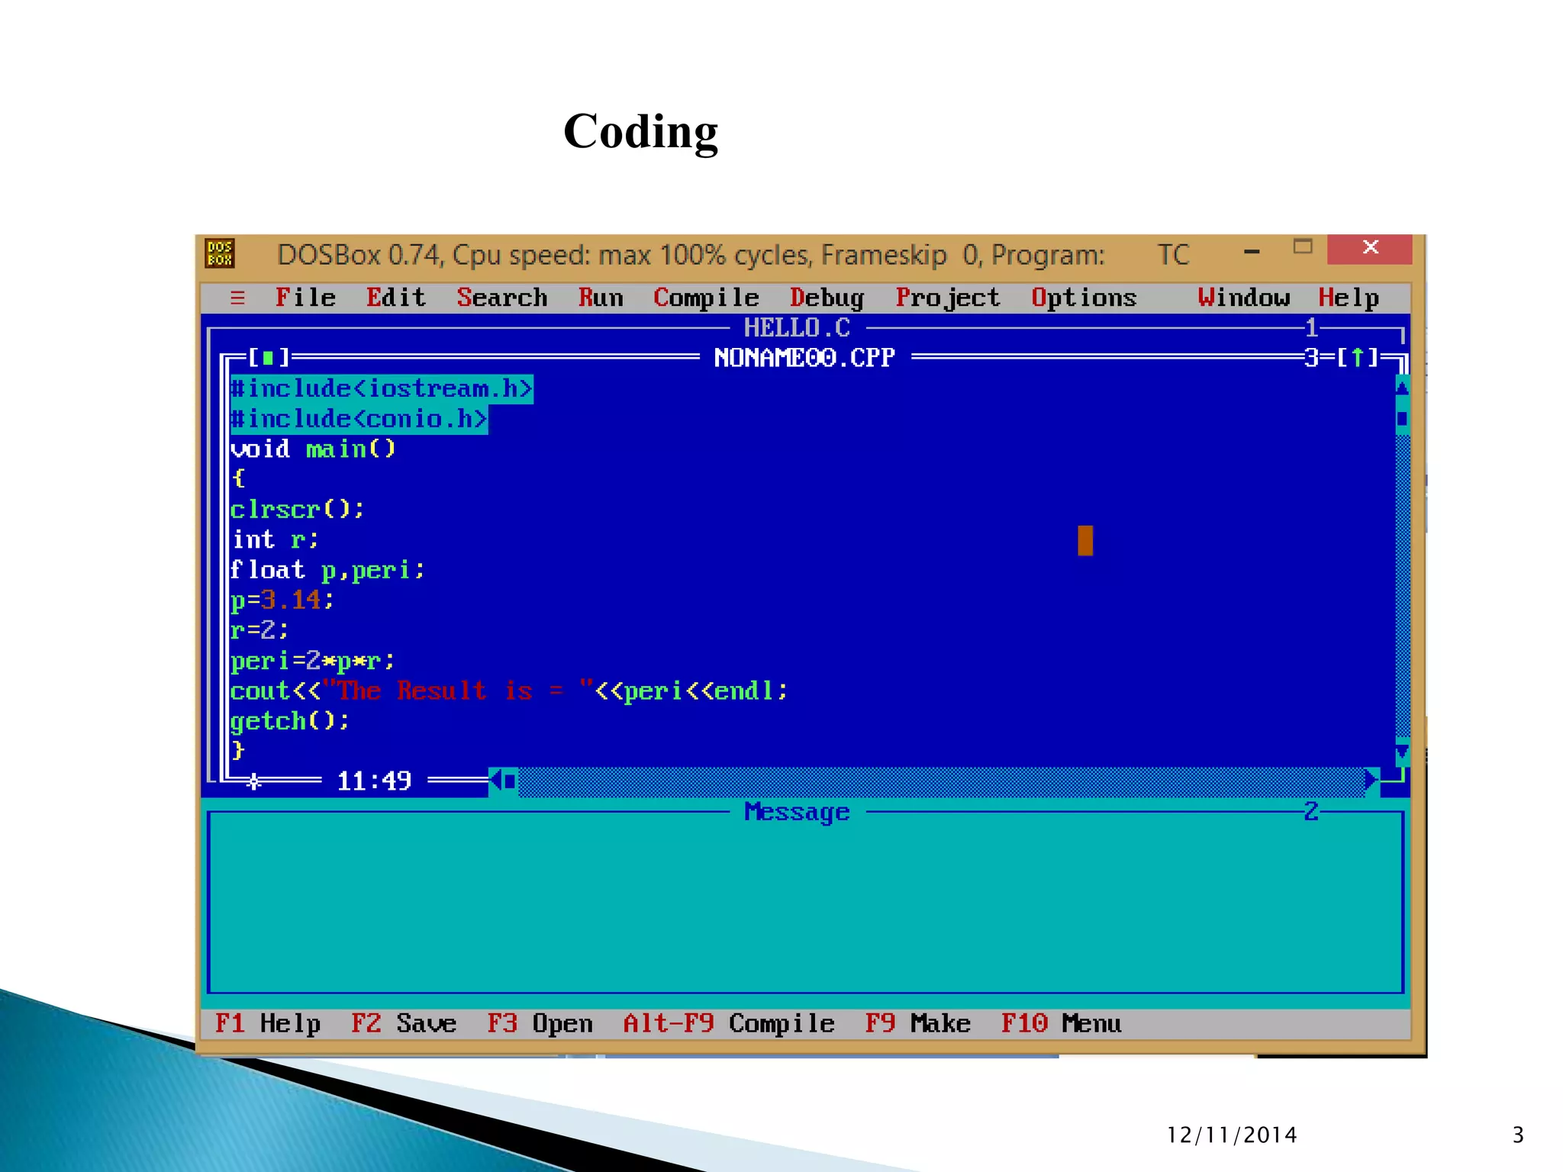The width and height of the screenshot is (1563, 1172).
Task: Click the int r; line
Action: tap(275, 539)
